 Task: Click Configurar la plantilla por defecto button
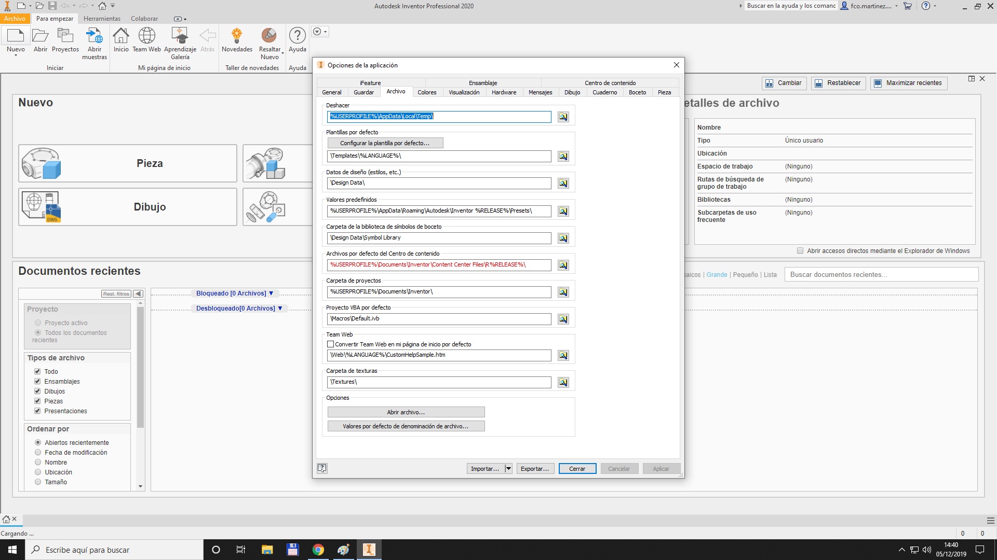(385, 143)
